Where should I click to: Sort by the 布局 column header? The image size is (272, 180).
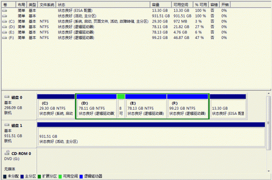(x=21, y=5)
